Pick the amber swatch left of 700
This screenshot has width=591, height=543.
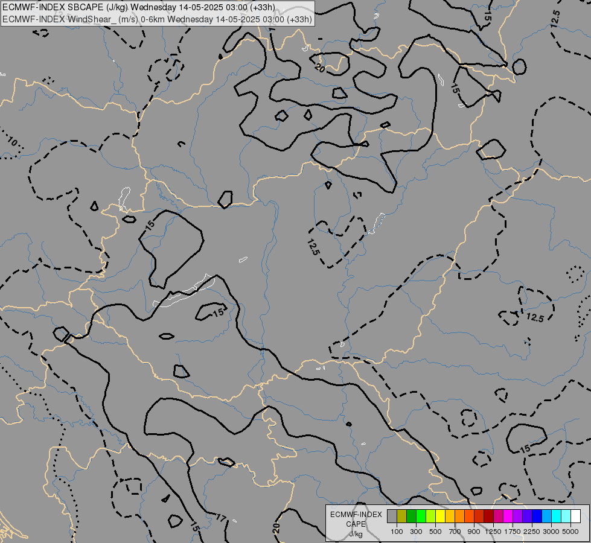(450, 516)
